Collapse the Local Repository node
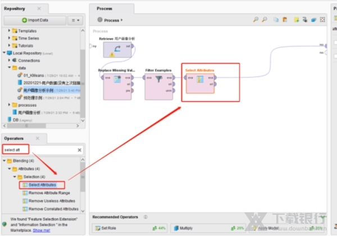The image size is (337, 236). click(x=4, y=53)
